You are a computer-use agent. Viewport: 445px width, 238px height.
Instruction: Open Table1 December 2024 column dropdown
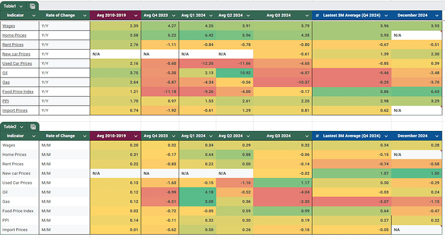point(437,15)
